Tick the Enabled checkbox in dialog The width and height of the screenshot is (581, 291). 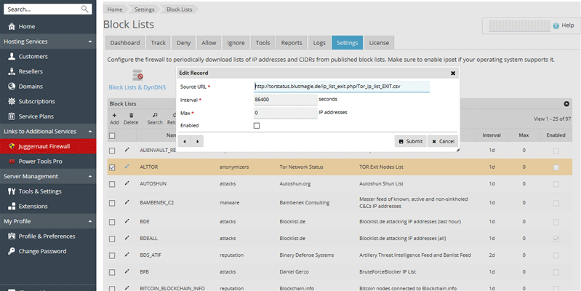256,126
